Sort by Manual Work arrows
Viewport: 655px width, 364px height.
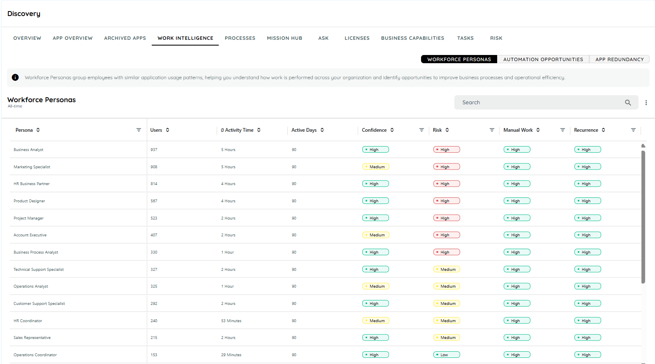point(538,130)
